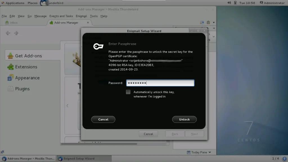Open the clock showing Tue 10:58
Viewport: 288px width, 162px height.
[x=247, y=3]
